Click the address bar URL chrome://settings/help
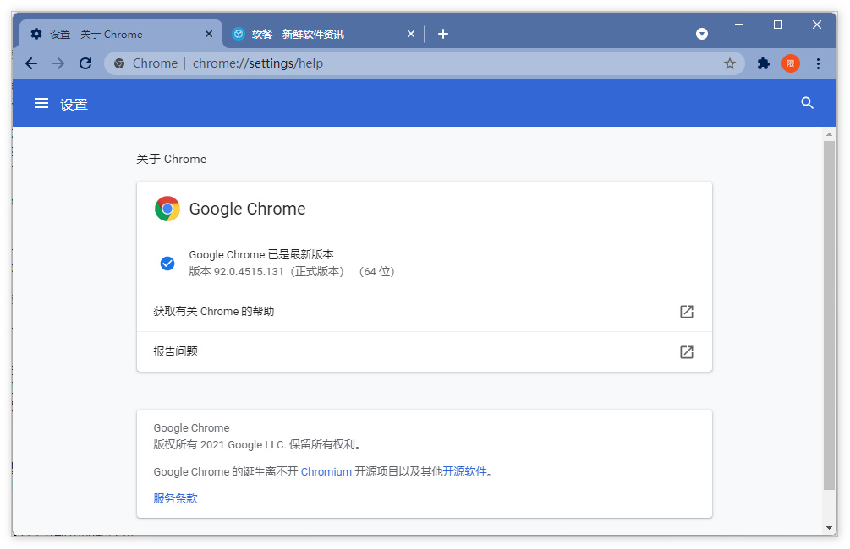 [x=258, y=63]
